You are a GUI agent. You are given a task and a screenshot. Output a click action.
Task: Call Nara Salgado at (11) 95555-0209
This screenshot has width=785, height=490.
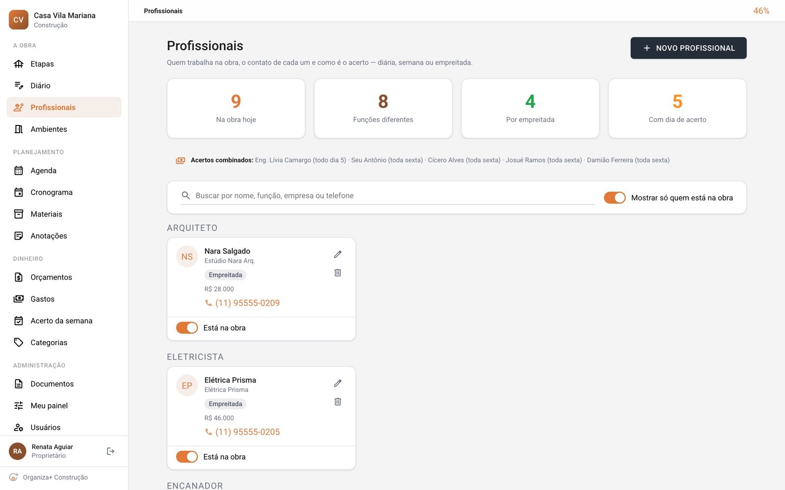click(247, 303)
